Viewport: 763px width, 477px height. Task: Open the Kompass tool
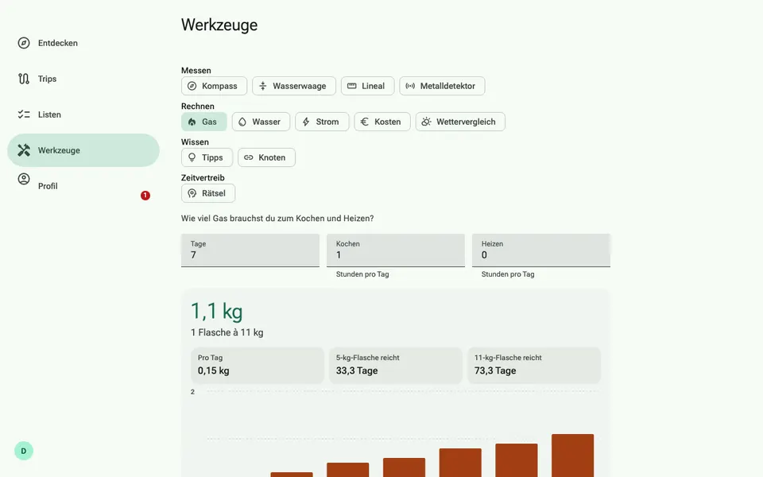(214, 86)
